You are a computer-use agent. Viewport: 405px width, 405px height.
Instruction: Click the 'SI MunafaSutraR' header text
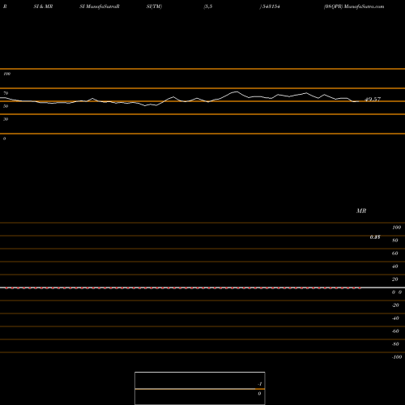pyautogui.click(x=100, y=6)
